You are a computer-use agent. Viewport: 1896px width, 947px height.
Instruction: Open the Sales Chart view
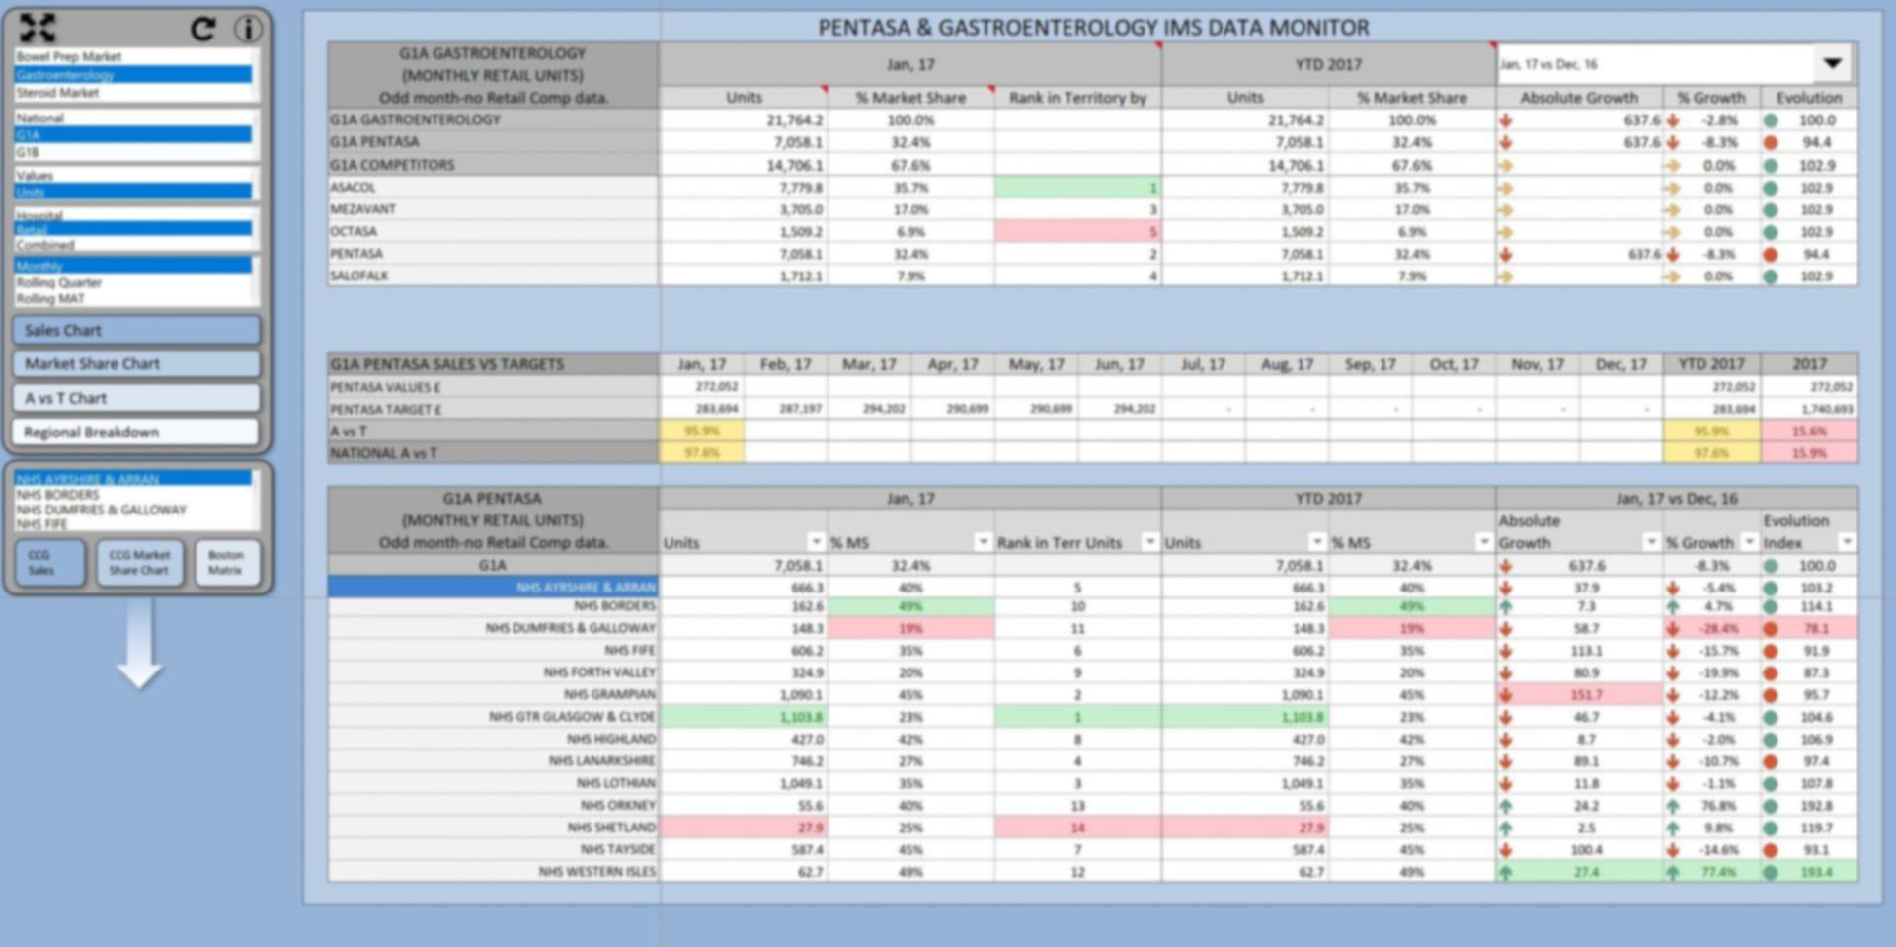pyautogui.click(x=136, y=330)
